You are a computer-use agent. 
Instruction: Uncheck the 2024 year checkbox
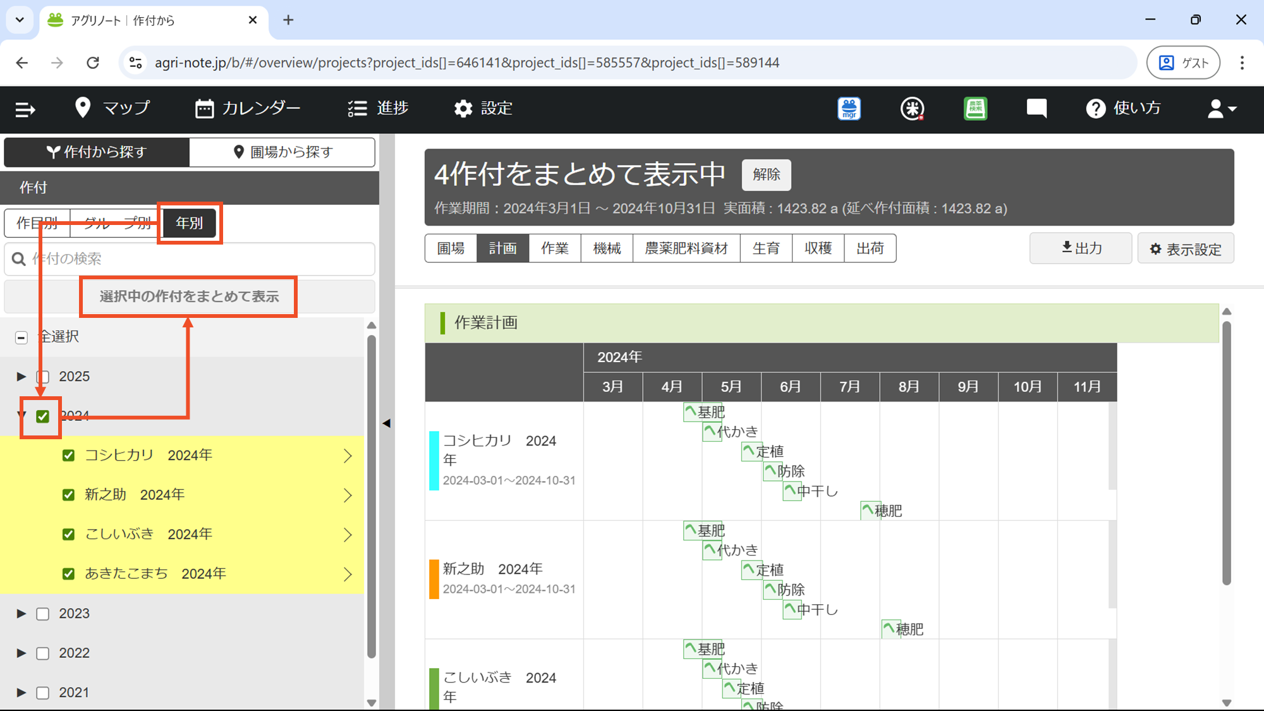coord(43,416)
